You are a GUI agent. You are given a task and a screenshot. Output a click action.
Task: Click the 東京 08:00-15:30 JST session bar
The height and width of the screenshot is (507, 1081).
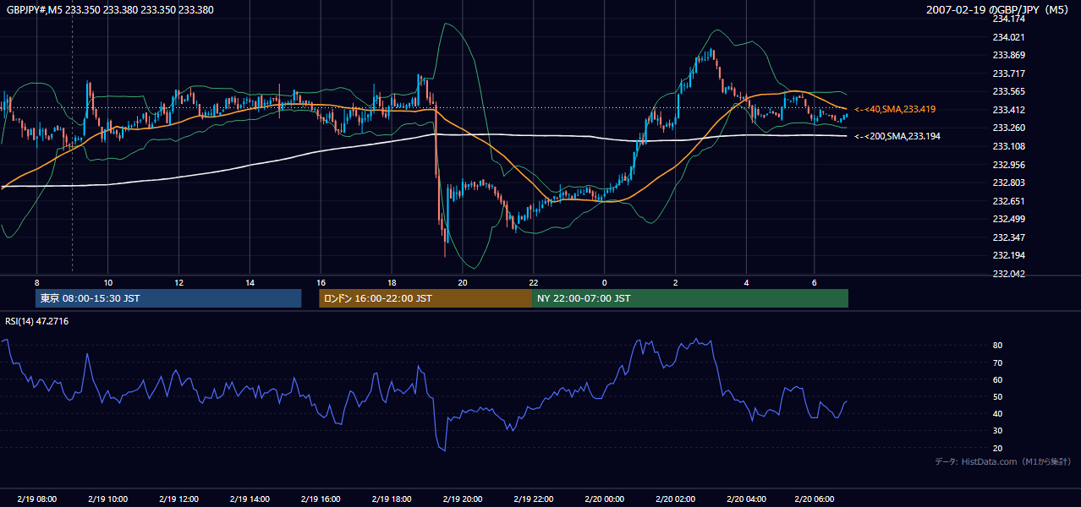click(168, 298)
